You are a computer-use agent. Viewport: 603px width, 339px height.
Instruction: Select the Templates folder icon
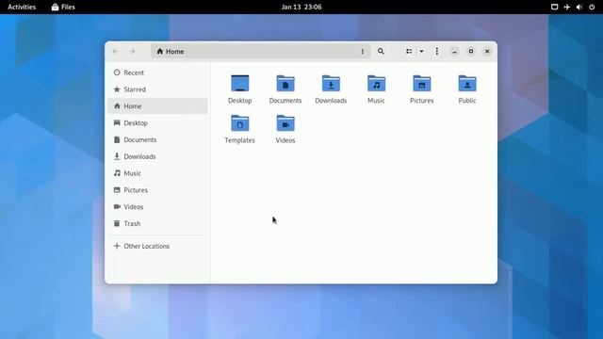(239, 123)
